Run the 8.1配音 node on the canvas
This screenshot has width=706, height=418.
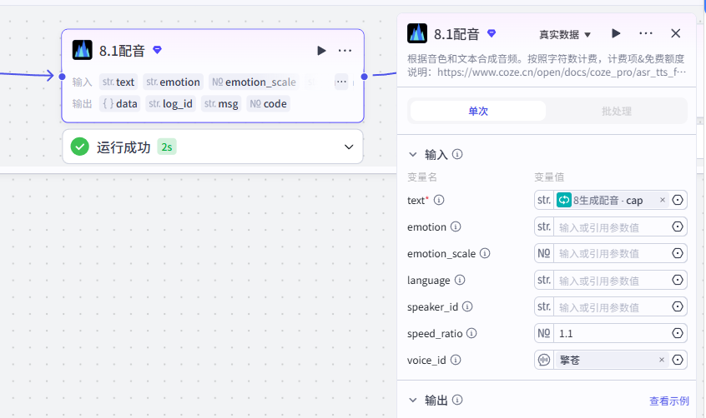tap(321, 50)
